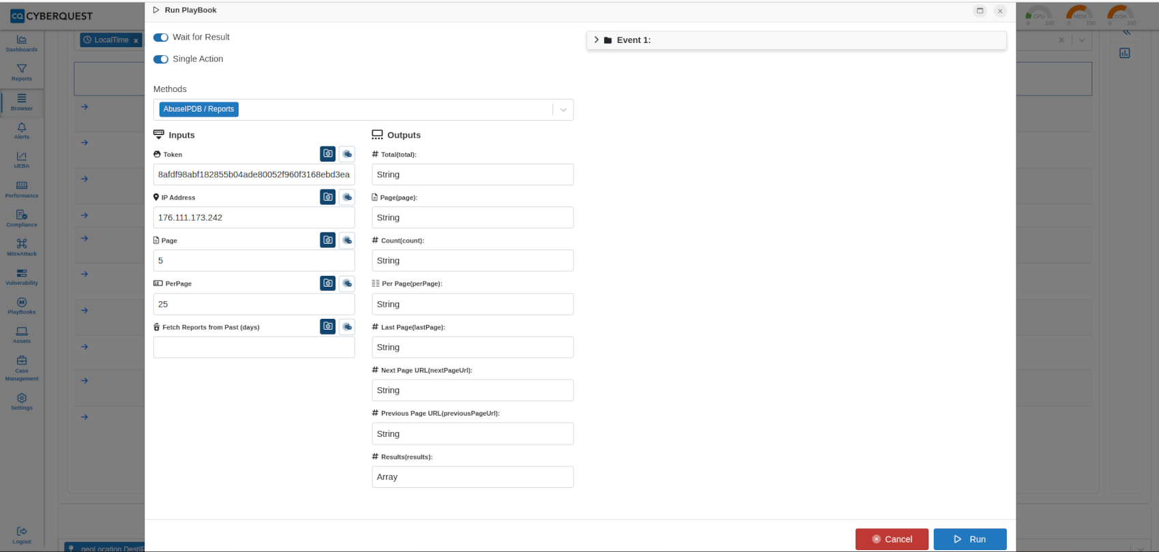This screenshot has width=1159, height=552.
Task: Open MitreAttack in the sidebar
Action: click(22, 248)
